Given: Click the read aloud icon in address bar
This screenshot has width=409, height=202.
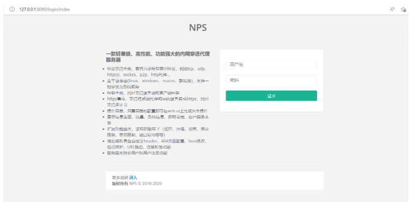Looking at the screenshot, I should click(392, 9).
